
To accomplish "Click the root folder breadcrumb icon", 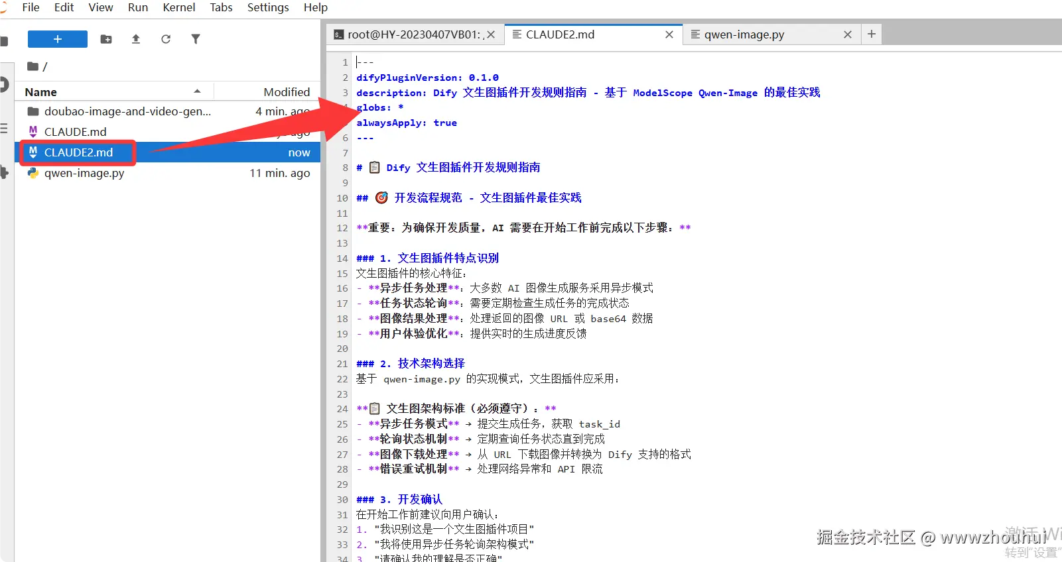I will (x=33, y=66).
